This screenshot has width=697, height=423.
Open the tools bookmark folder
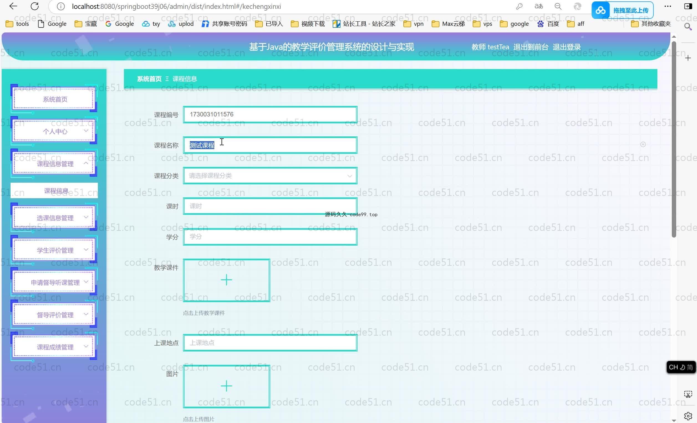coord(17,24)
